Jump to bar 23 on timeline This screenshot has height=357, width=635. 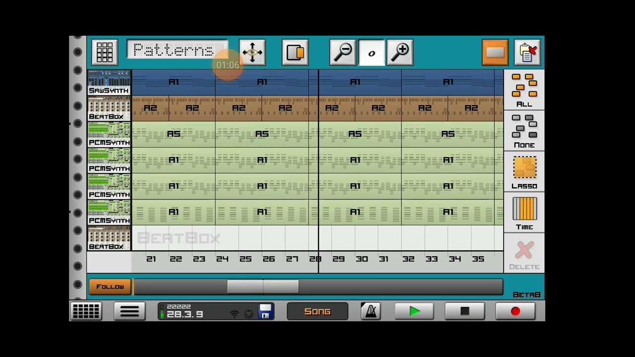click(x=199, y=259)
